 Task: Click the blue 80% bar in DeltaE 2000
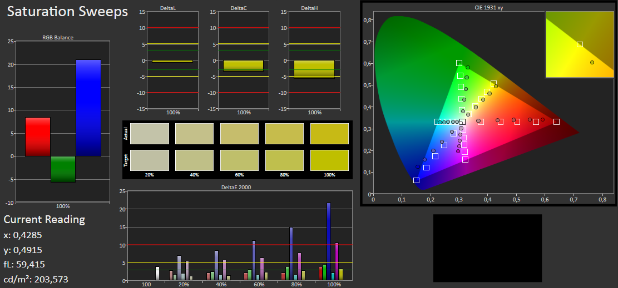pos(291,254)
